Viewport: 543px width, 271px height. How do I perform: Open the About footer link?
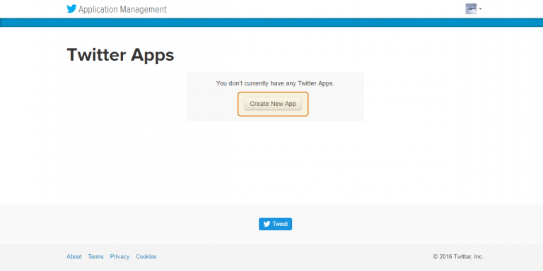pos(74,256)
